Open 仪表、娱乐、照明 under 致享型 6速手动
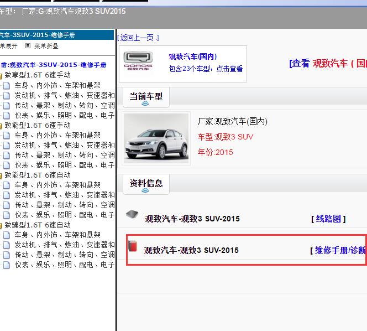This screenshot has height=331, width=367. [65, 115]
